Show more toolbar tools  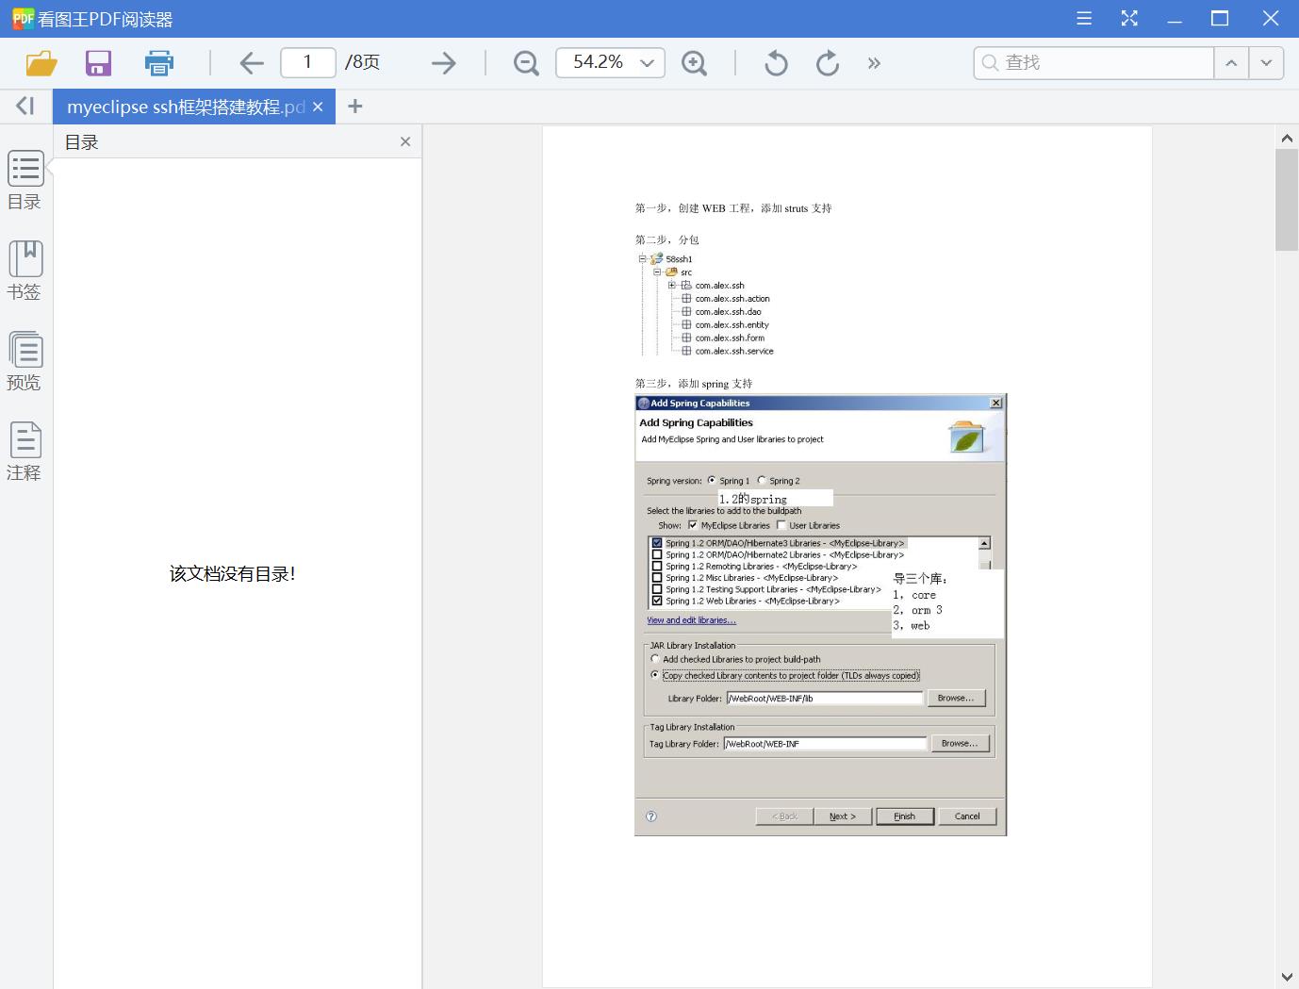click(x=874, y=63)
